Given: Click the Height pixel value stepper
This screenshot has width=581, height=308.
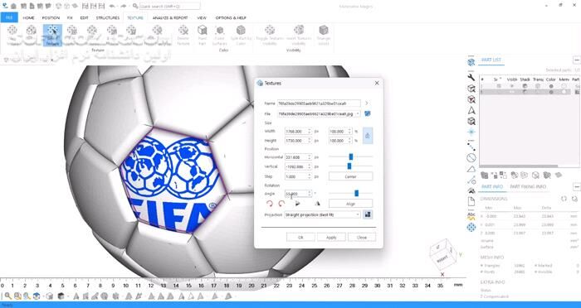Looking at the screenshot, I should pos(310,141).
